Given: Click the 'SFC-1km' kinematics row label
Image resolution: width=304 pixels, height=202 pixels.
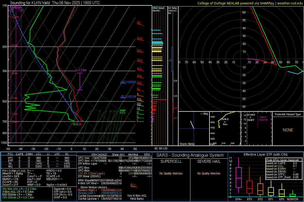Looking at the screenshot, I should (84, 158).
